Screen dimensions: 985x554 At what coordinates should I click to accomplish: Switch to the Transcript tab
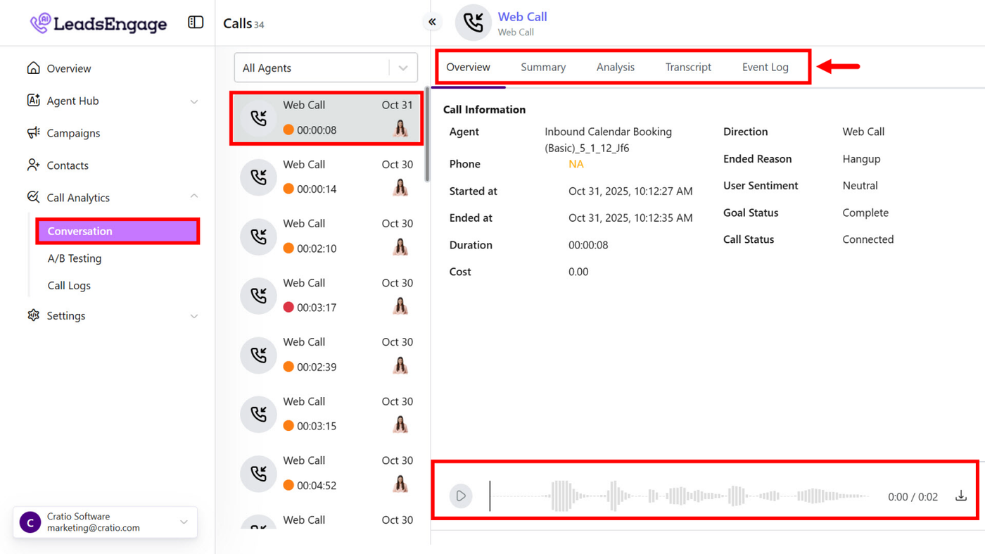pyautogui.click(x=688, y=68)
